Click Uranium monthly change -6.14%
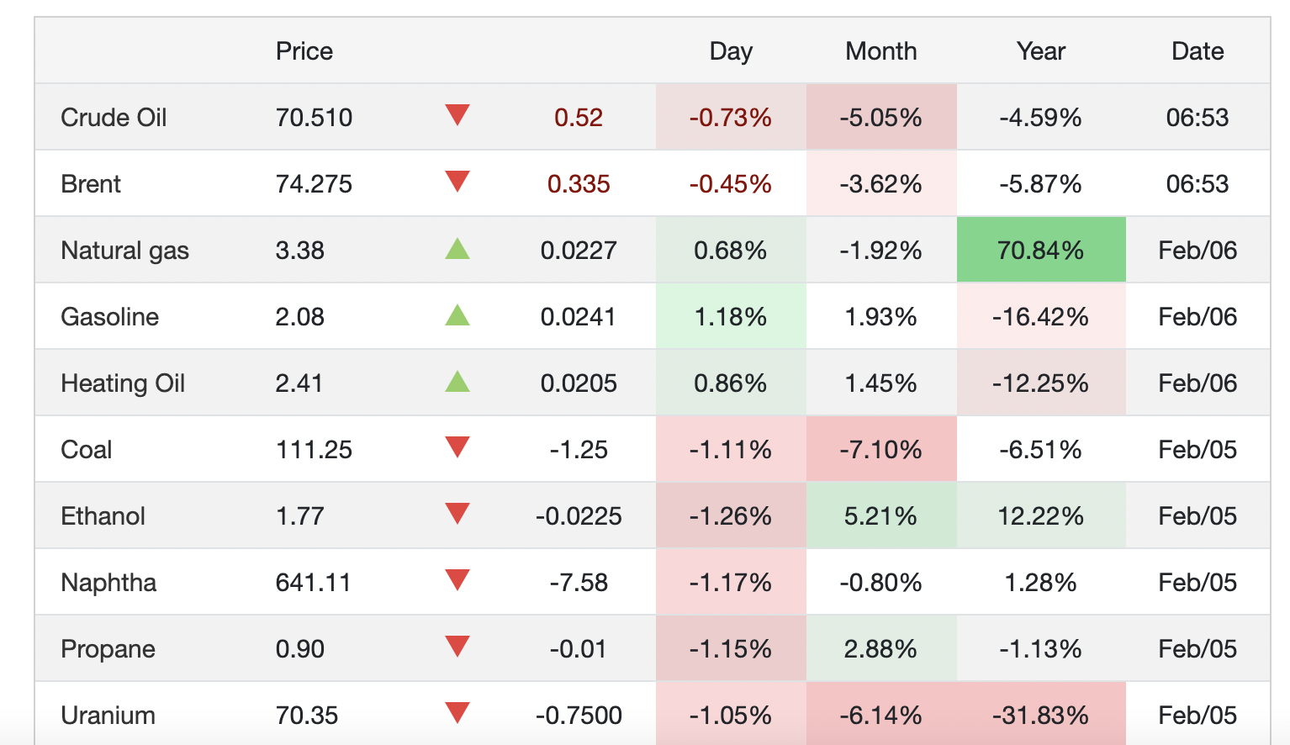 pyautogui.click(x=881, y=715)
